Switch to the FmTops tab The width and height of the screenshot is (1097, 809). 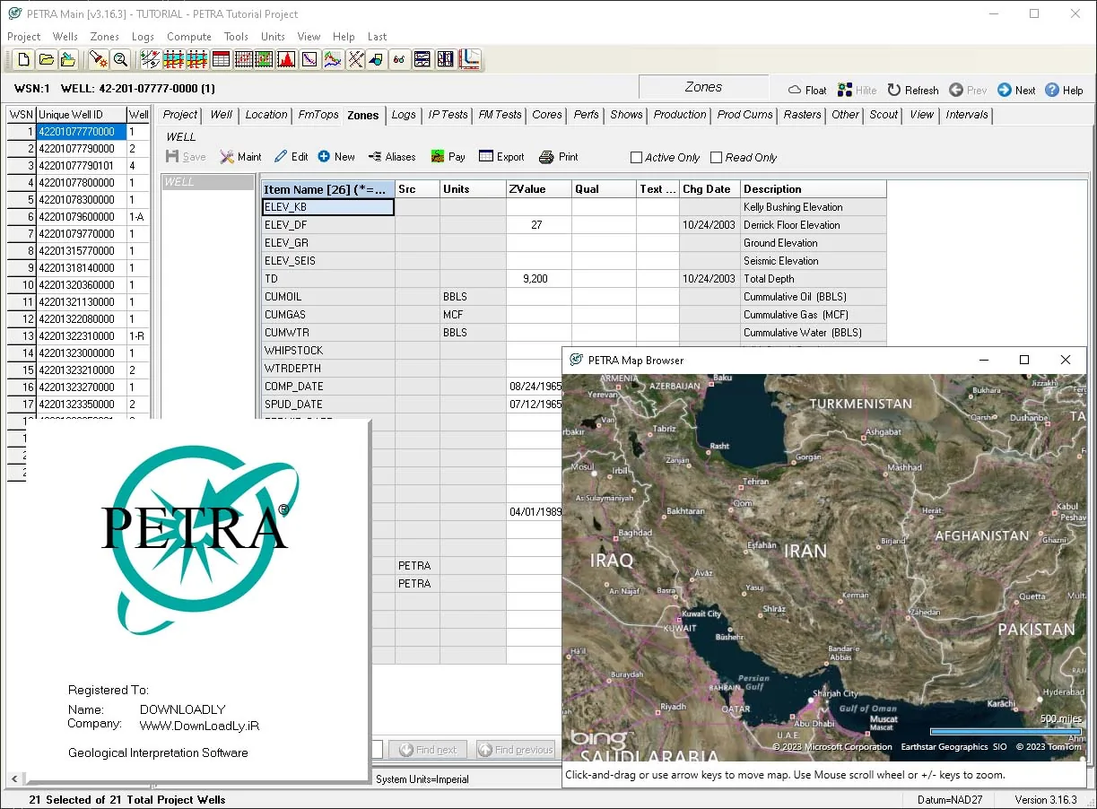[x=318, y=115]
